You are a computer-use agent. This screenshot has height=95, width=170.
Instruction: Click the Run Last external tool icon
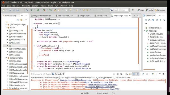tap(44, 10)
